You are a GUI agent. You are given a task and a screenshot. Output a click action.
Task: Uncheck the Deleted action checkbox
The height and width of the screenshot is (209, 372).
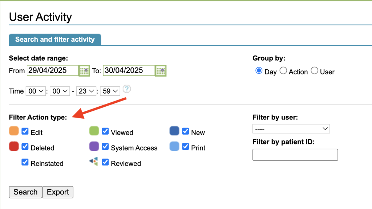tap(25, 147)
